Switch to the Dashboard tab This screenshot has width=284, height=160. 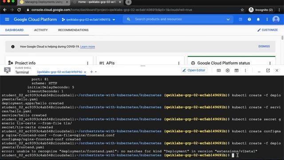14,30
